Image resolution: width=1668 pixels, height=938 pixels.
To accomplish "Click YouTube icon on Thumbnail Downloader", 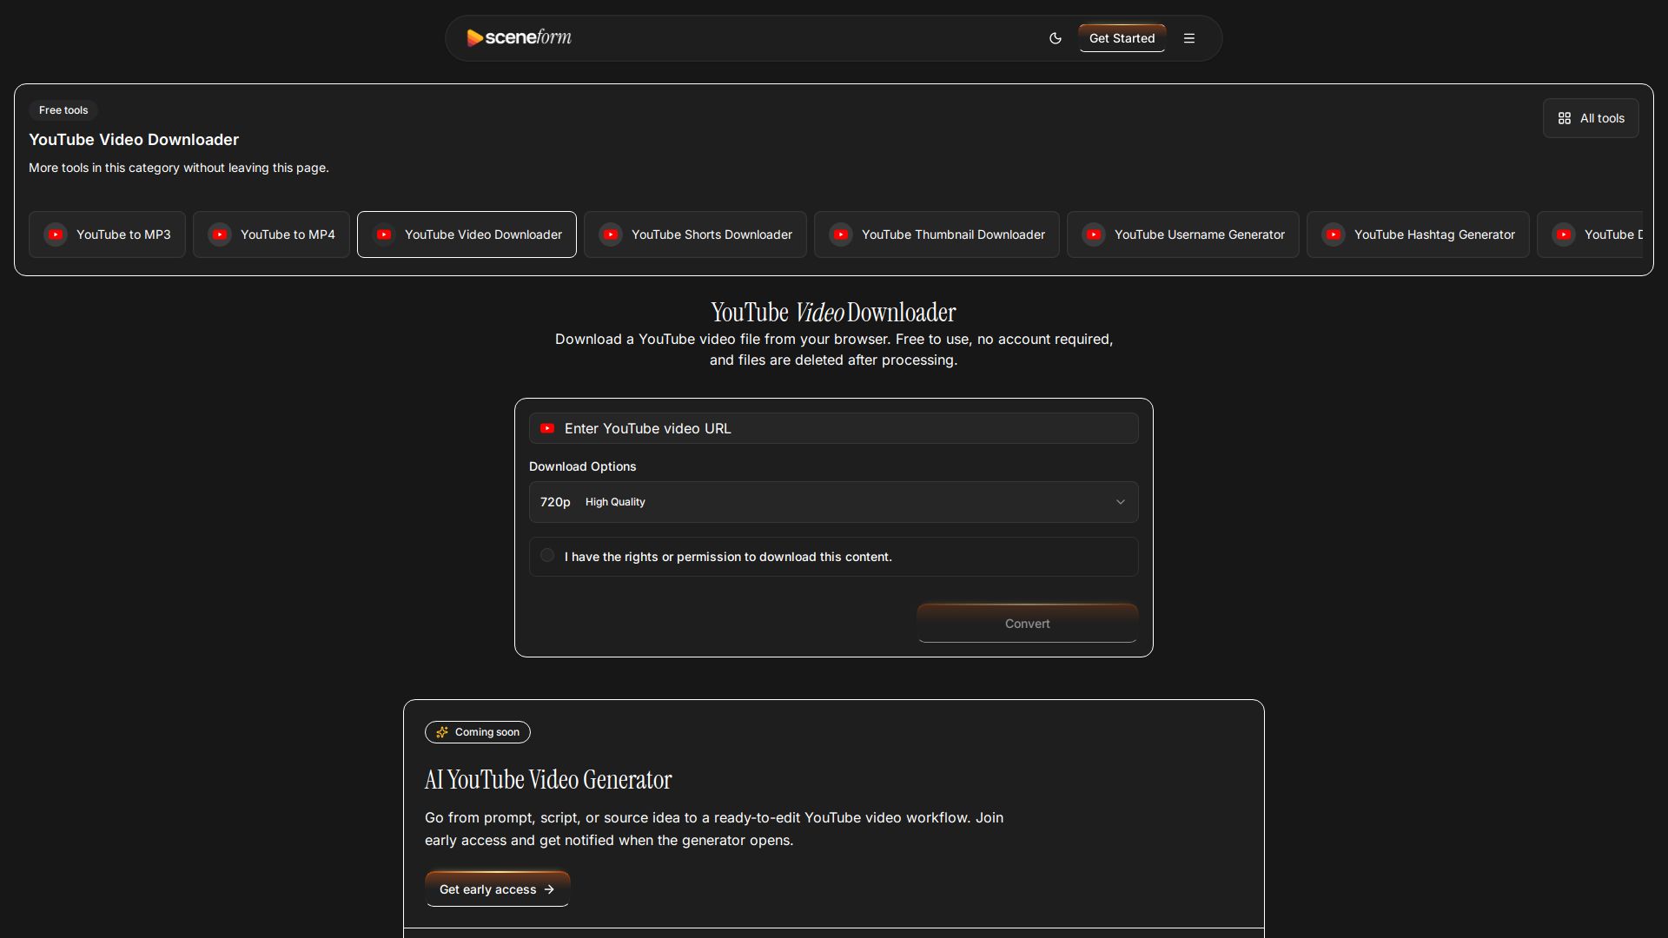I will [x=841, y=234].
